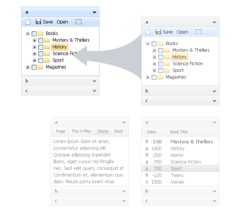
Task: Click the Save disk icon in right panel
Action: point(158,32)
